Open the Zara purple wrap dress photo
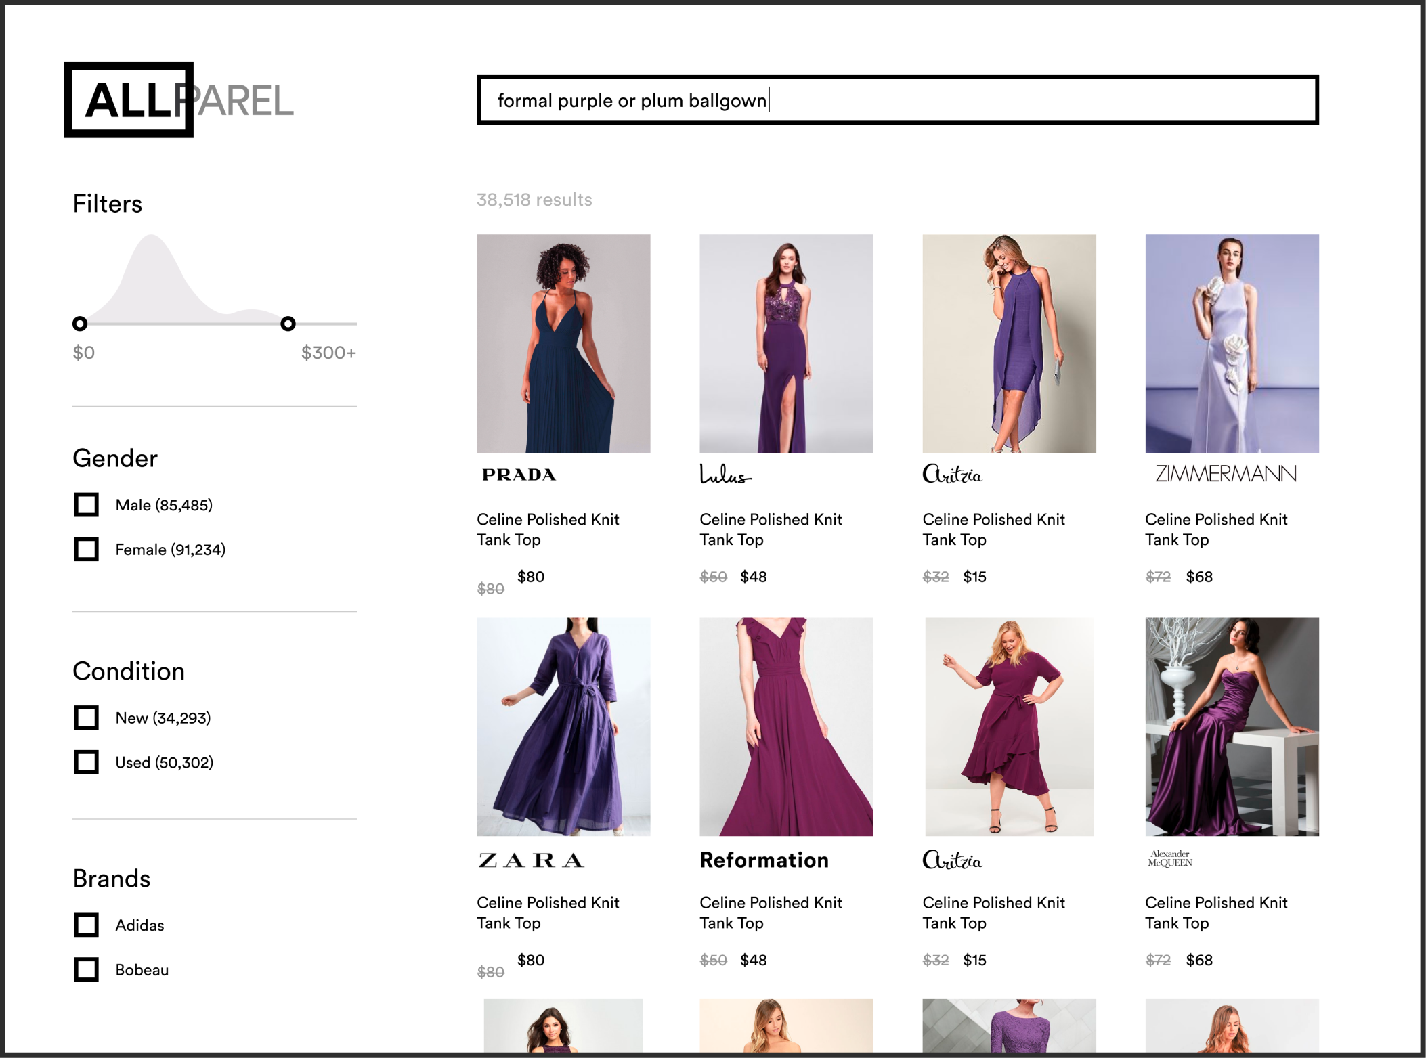The width and height of the screenshot is (1426, 1058). click(x=563, y=726)
